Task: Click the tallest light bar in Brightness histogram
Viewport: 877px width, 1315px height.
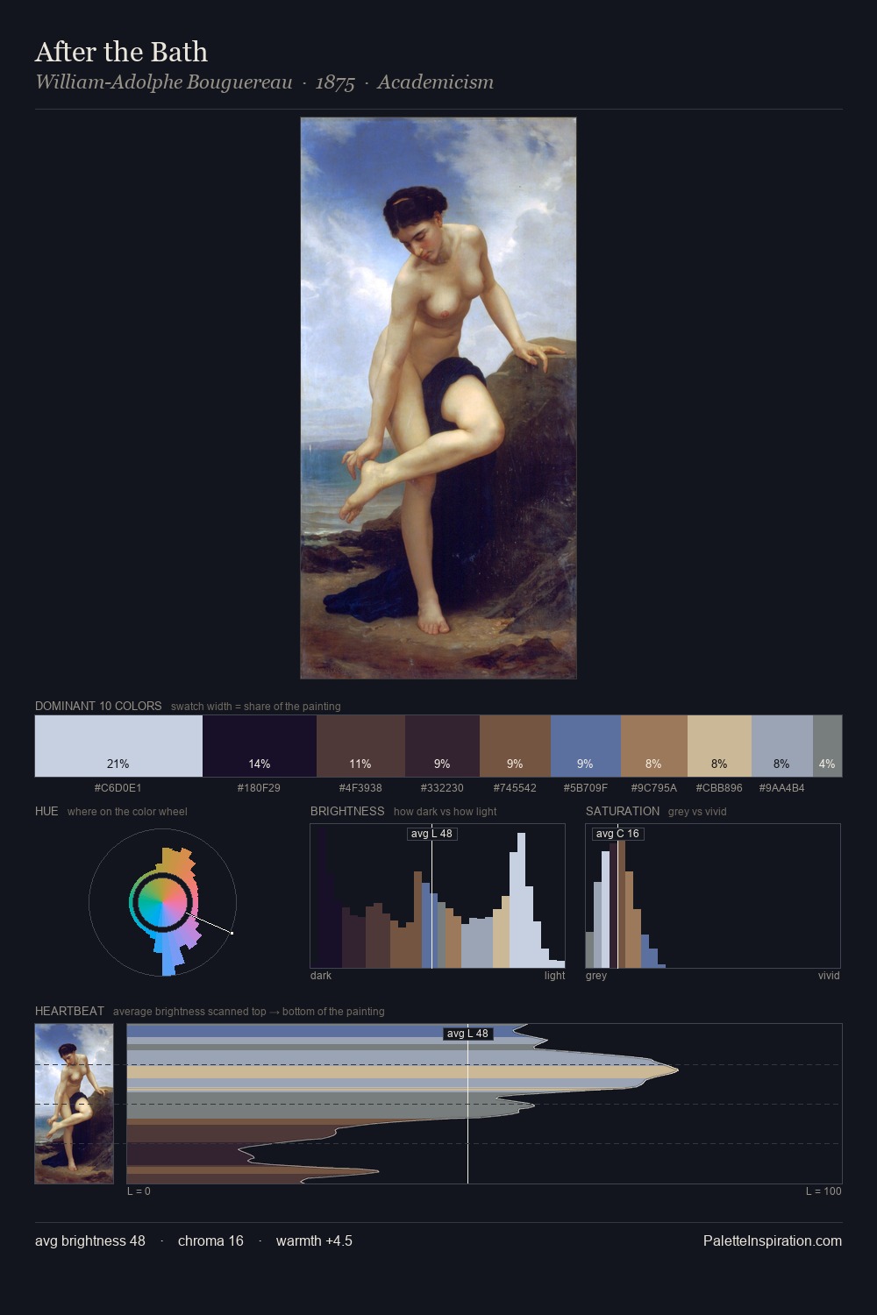Action: (x=522, y=900)
